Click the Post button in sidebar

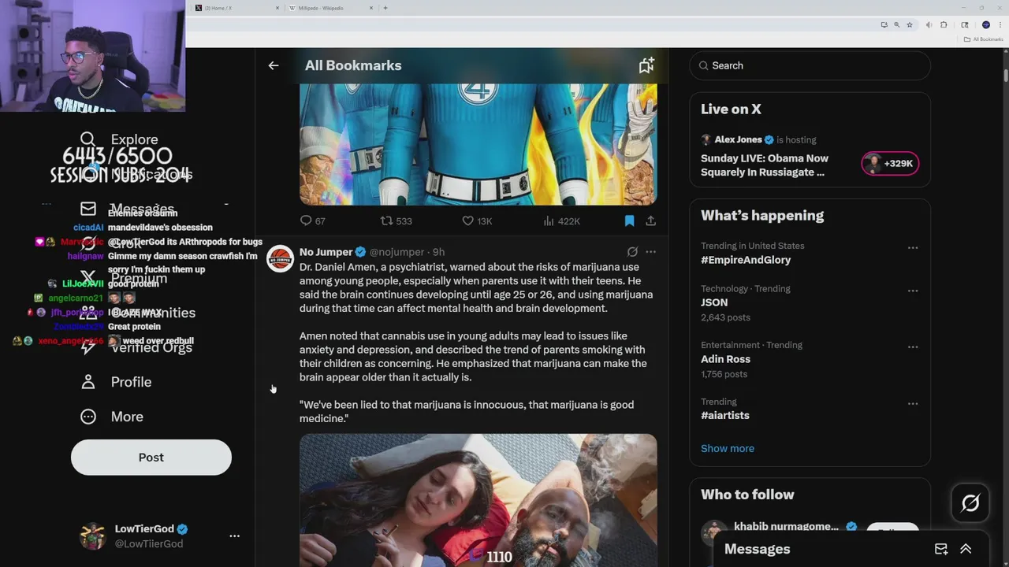[151, 457]
